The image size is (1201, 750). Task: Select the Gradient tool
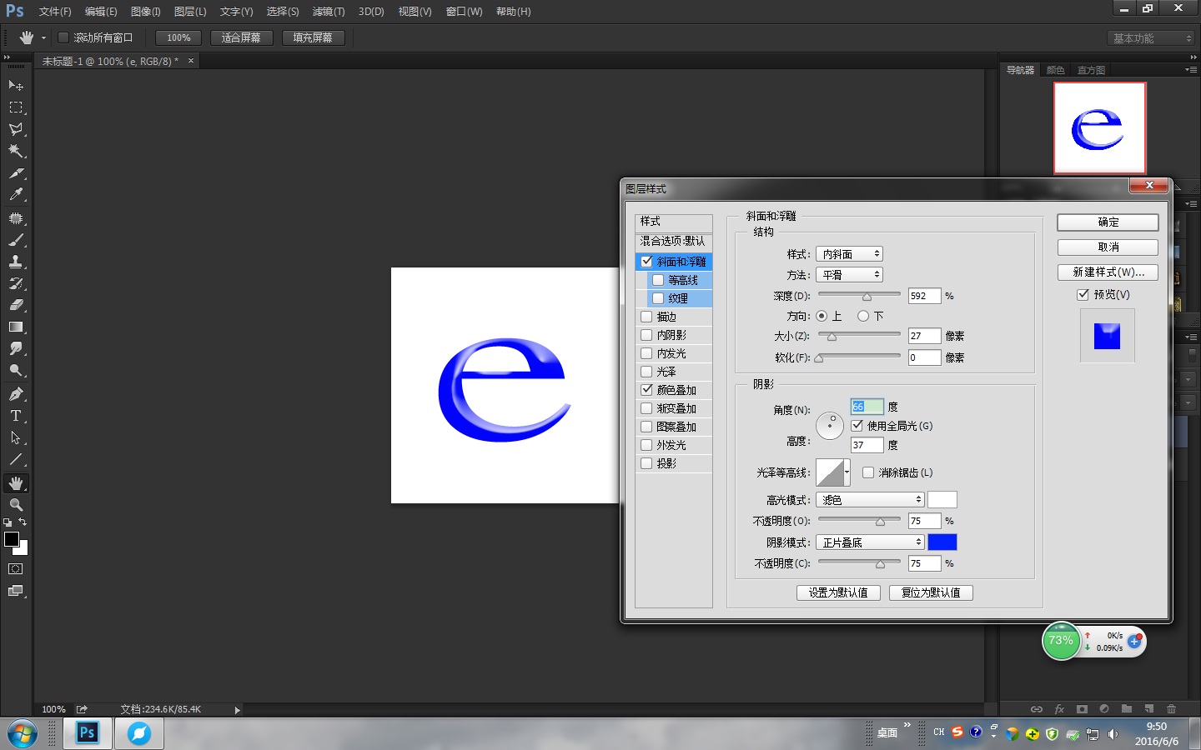tap(16, 327)
